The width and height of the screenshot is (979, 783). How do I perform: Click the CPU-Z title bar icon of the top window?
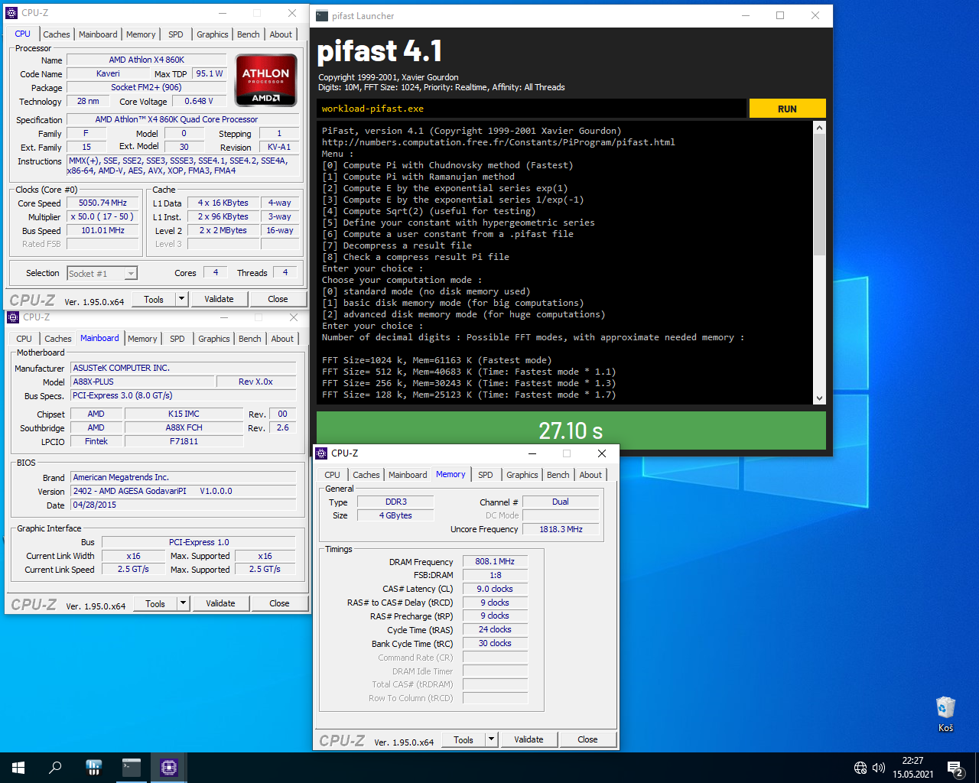pos(11,13)
